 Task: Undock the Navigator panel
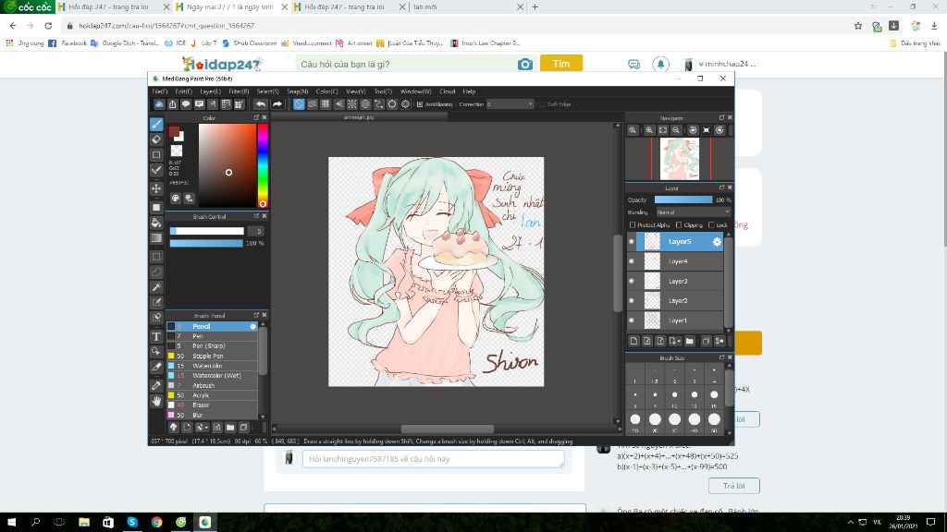721,117
